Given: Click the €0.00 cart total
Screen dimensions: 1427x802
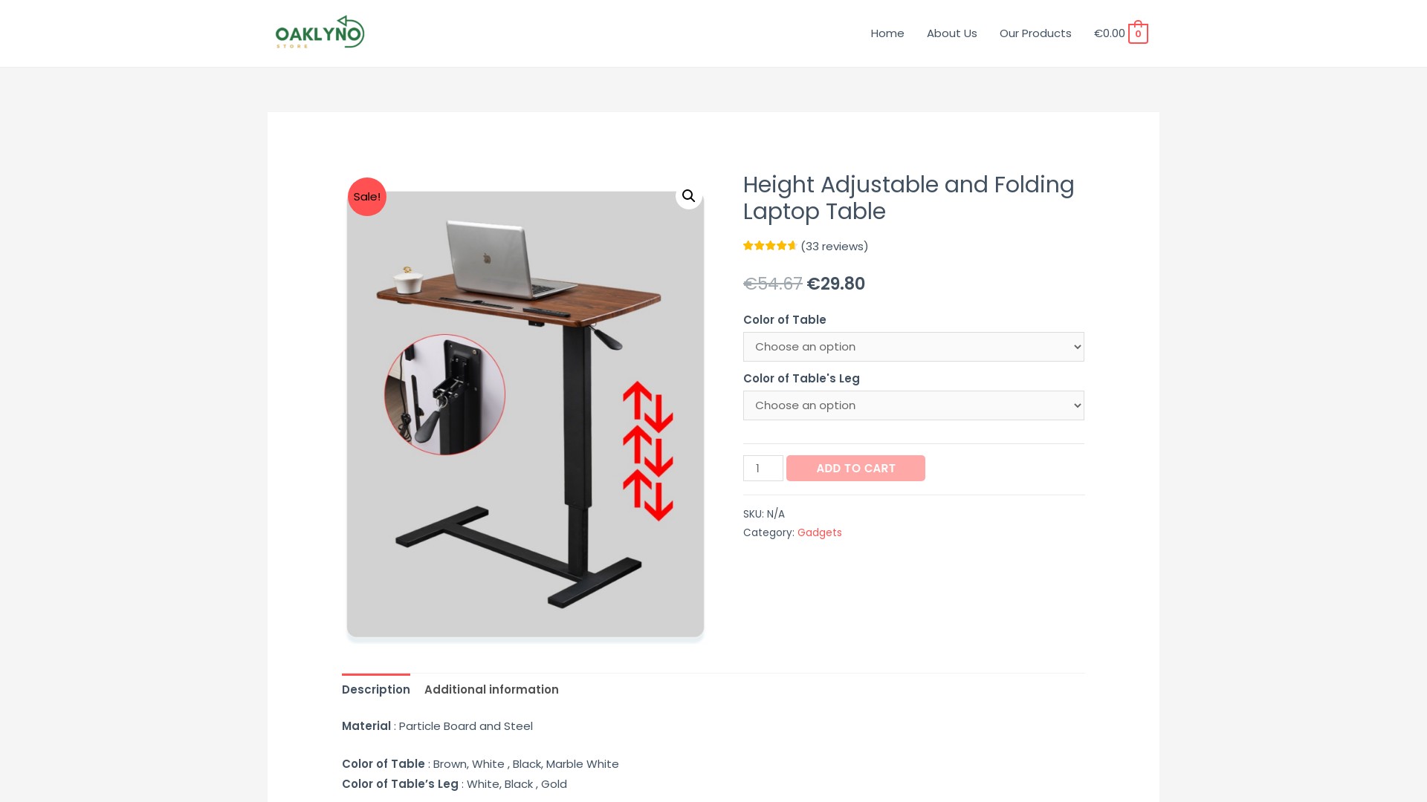Looking at the screenshot, I should tap(1109, 33).
